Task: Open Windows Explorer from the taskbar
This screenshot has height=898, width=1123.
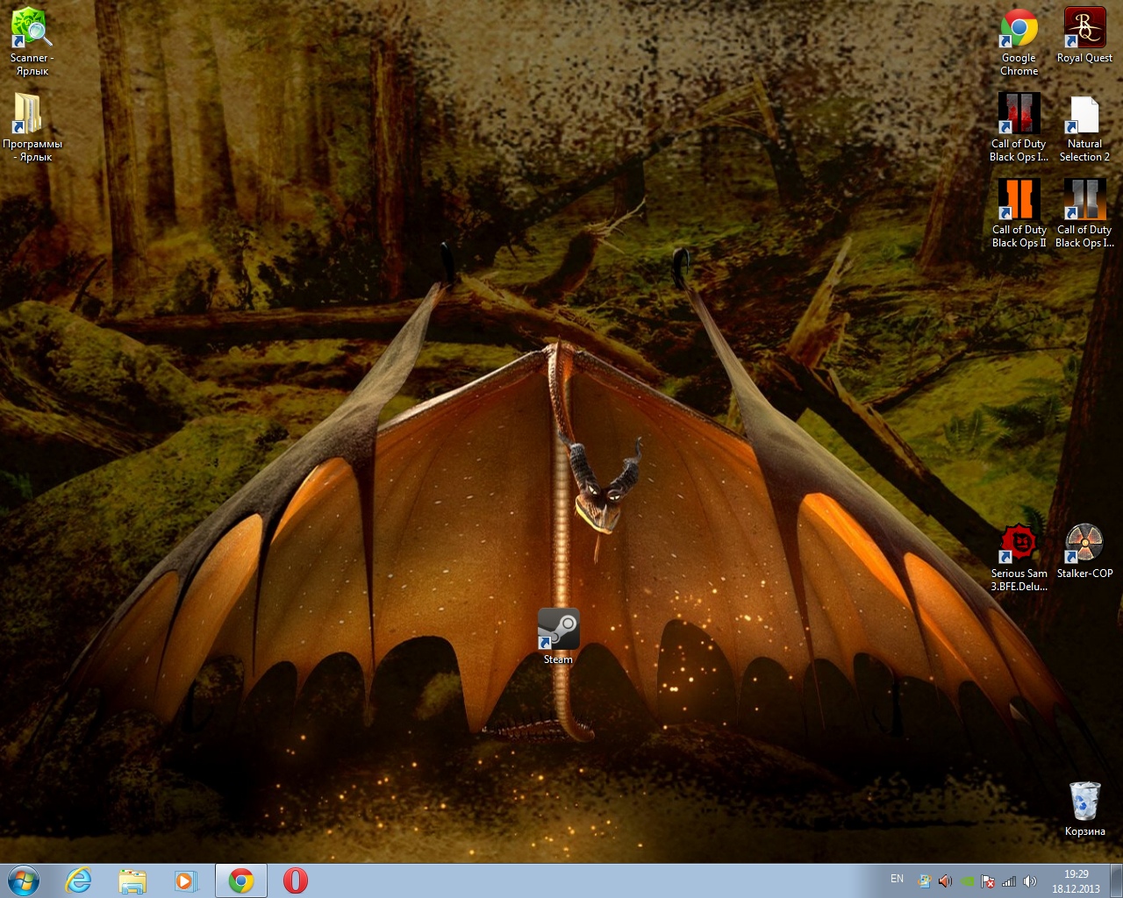Action: click(x=132, y=880)
